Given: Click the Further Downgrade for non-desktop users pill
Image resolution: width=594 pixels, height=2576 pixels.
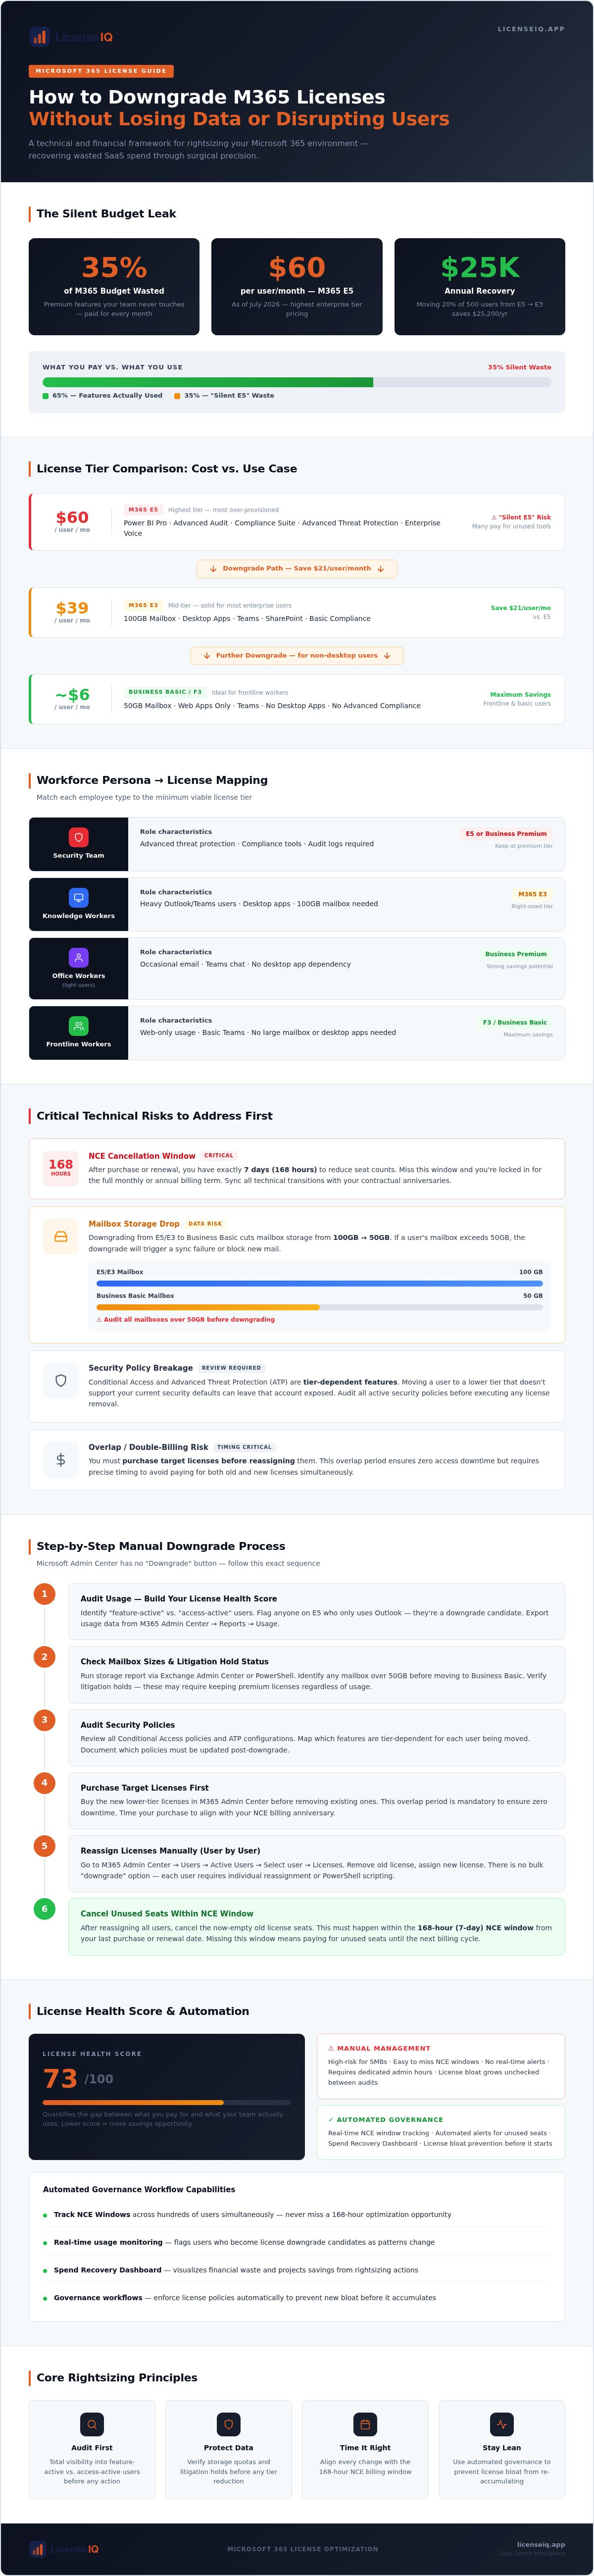Looking at the screenshot, I should (x=297, y=656).
